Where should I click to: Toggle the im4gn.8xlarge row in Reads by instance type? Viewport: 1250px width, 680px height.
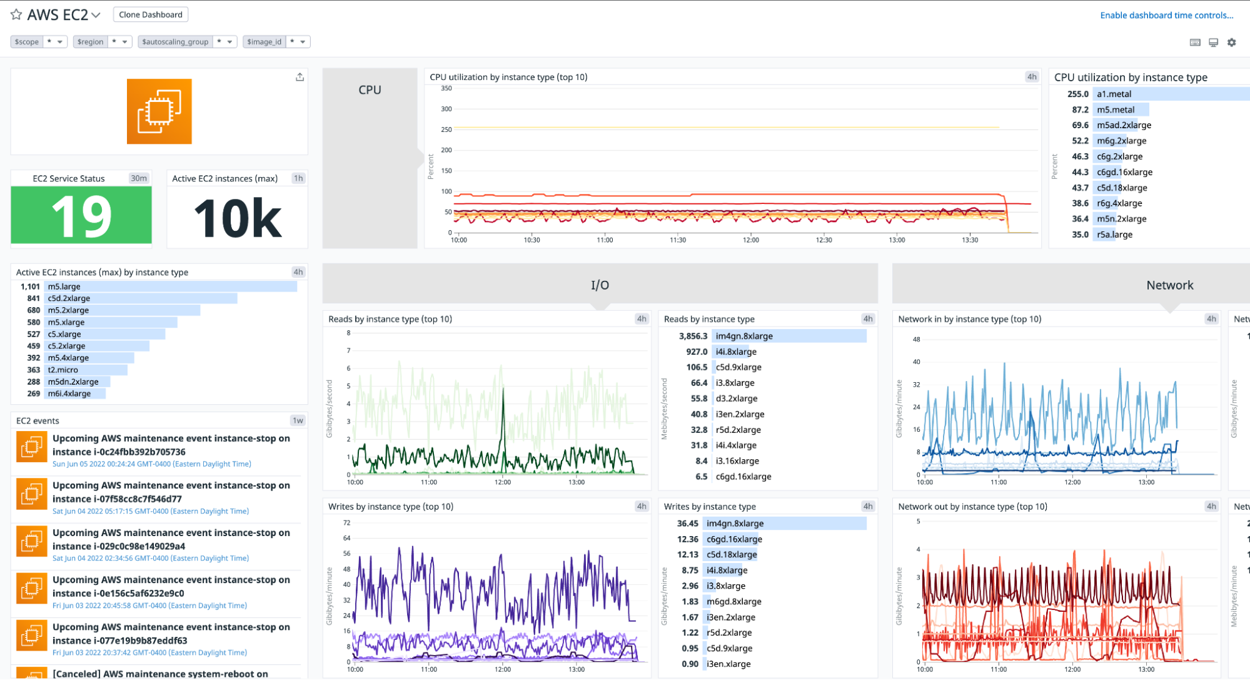point(790,336)
